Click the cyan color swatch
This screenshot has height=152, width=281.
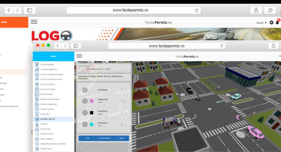(x=91, y=124)
